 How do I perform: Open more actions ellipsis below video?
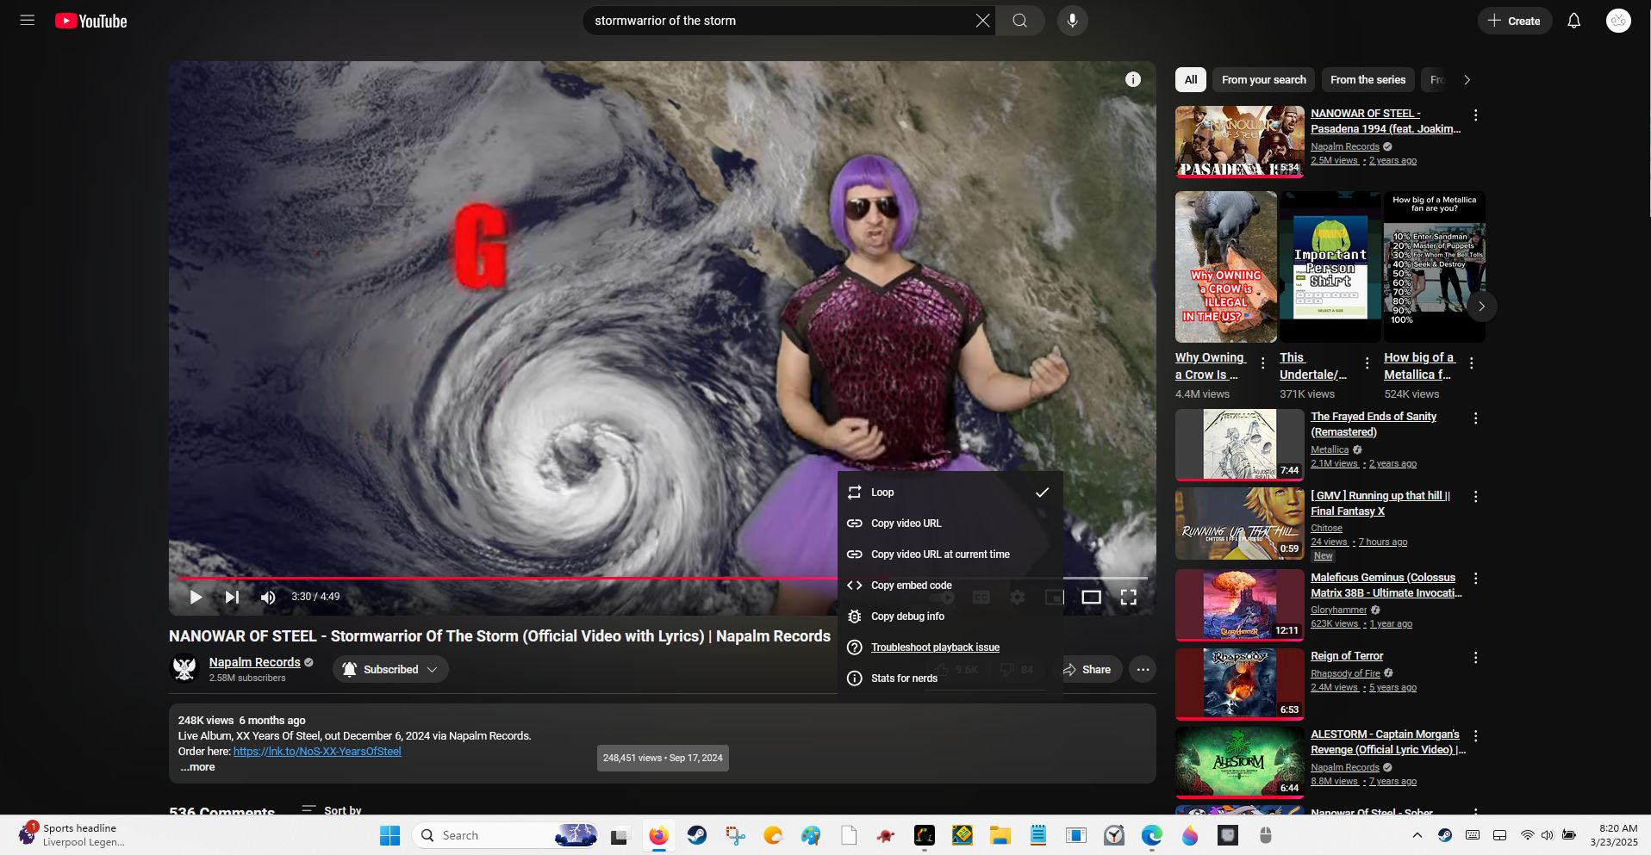click(x=1143, y=669)
